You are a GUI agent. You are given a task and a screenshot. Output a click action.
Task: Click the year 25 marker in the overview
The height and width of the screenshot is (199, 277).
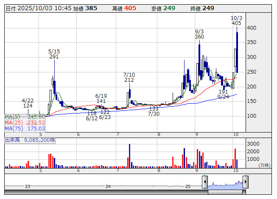tap(188, 186)
